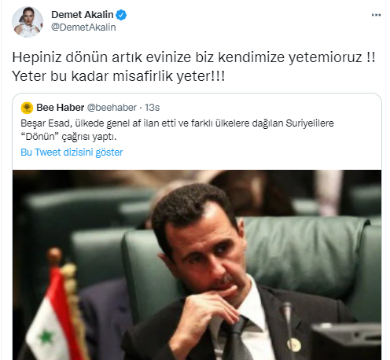Open the three-dot more options menu
The image size is (390, 360).
[x=376, y=15]
